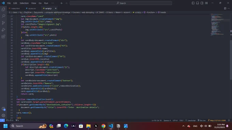Viewport: 232px width, 130px height.
Task: Click the Week 4 breadcrumb
Action: pyautogui.click(x=118, y=12)
